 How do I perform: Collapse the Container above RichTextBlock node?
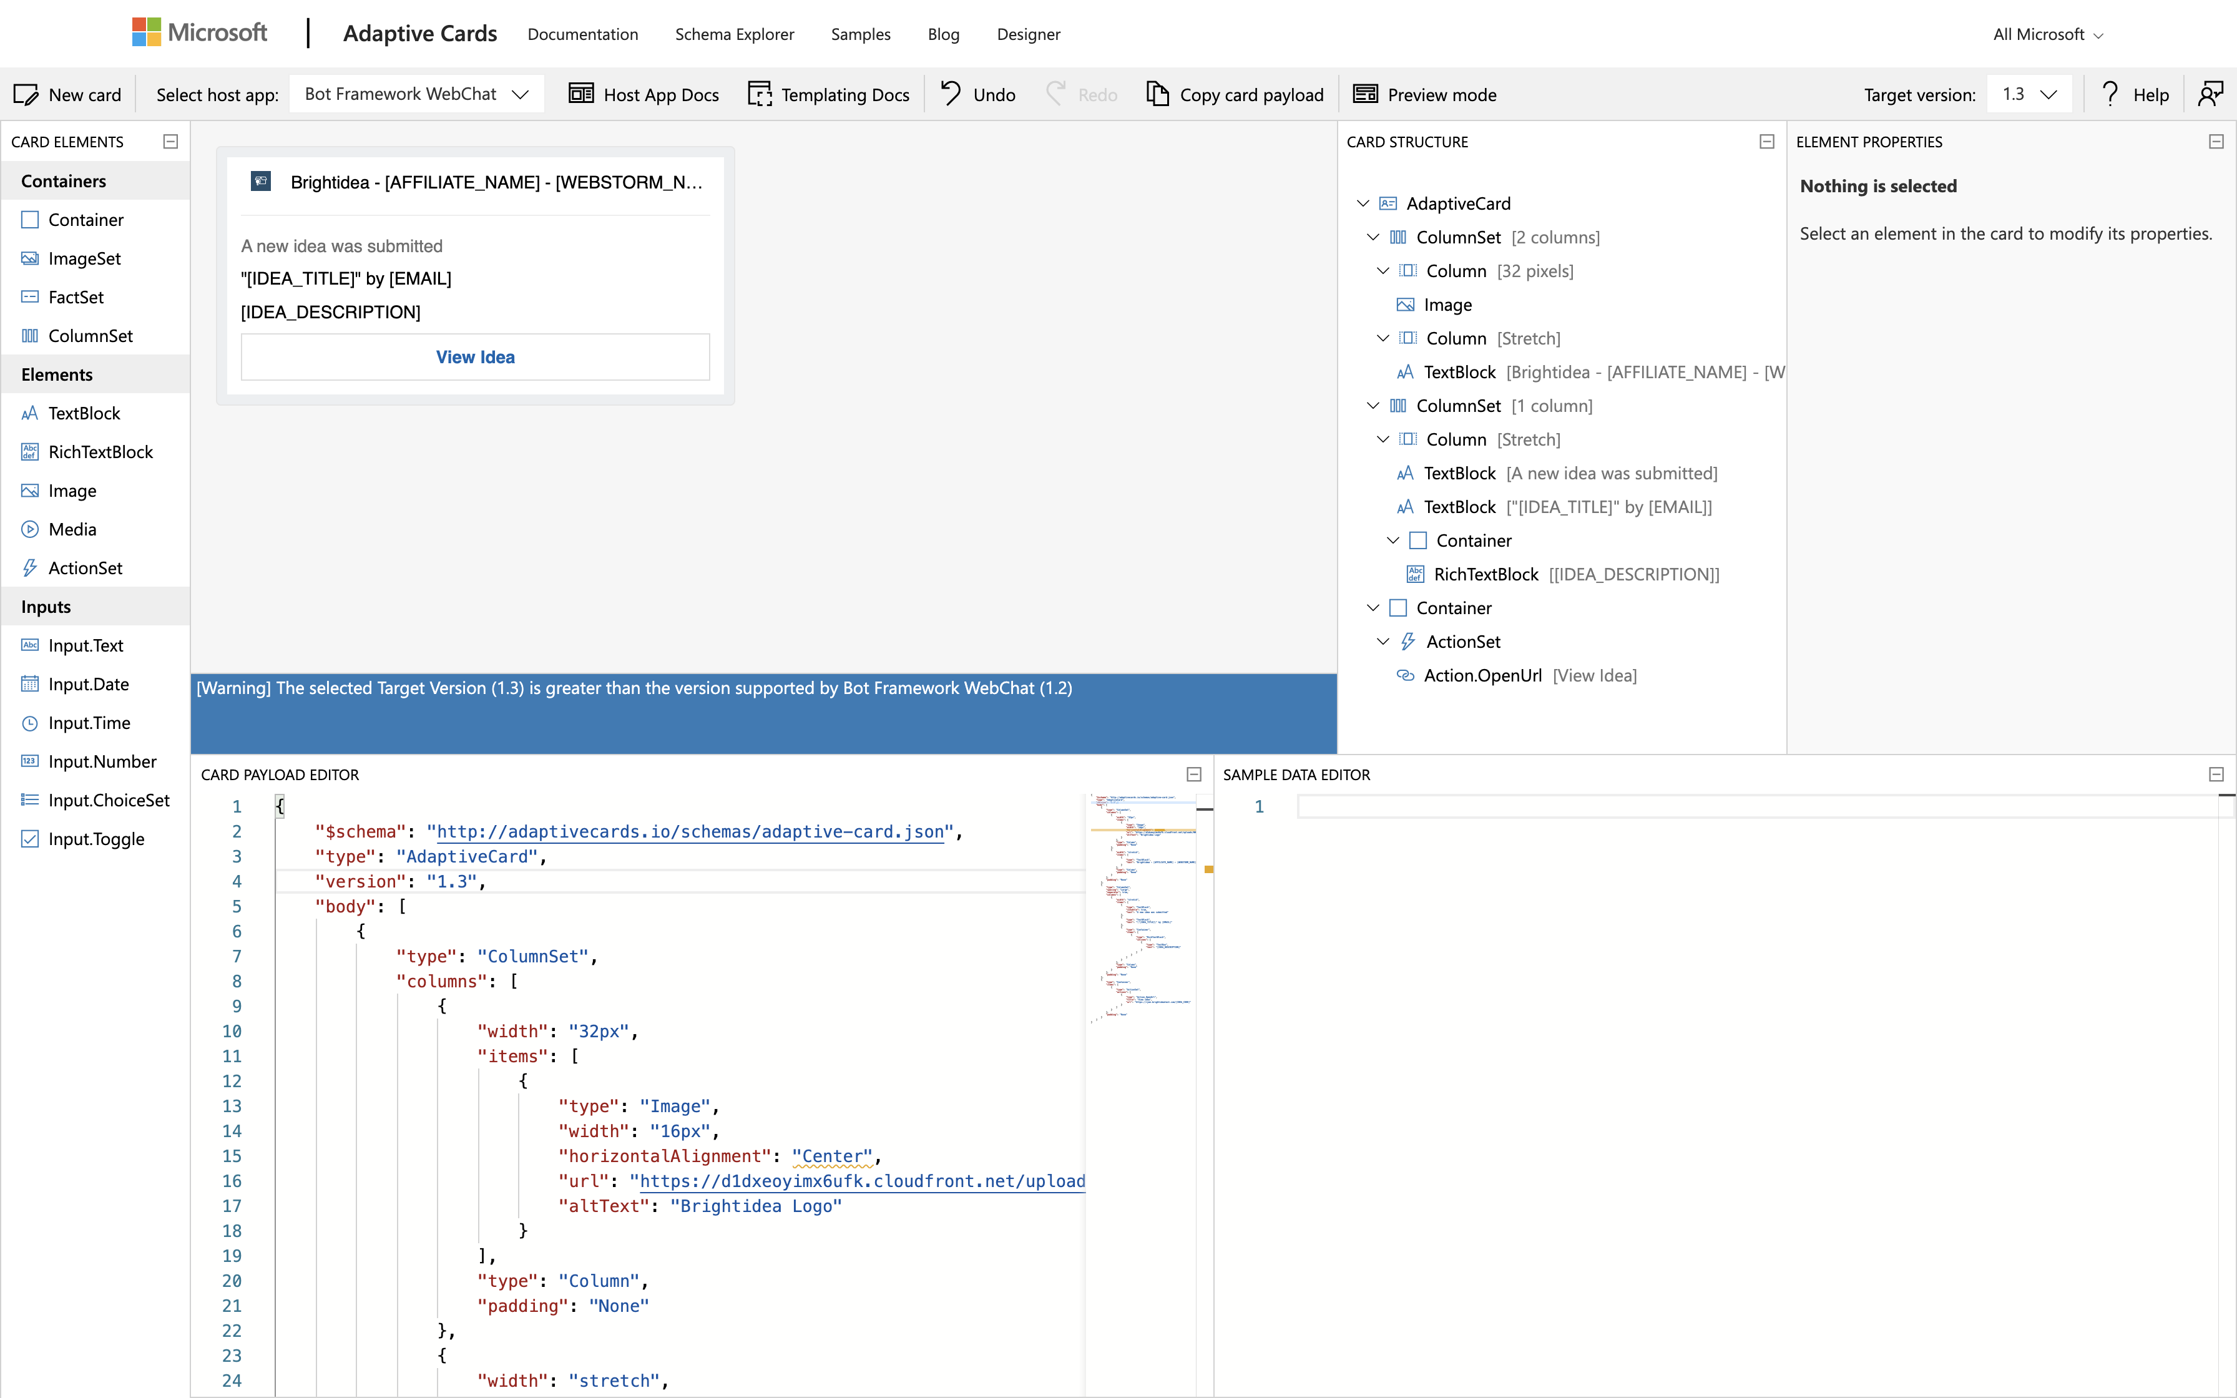(1393, 541)
